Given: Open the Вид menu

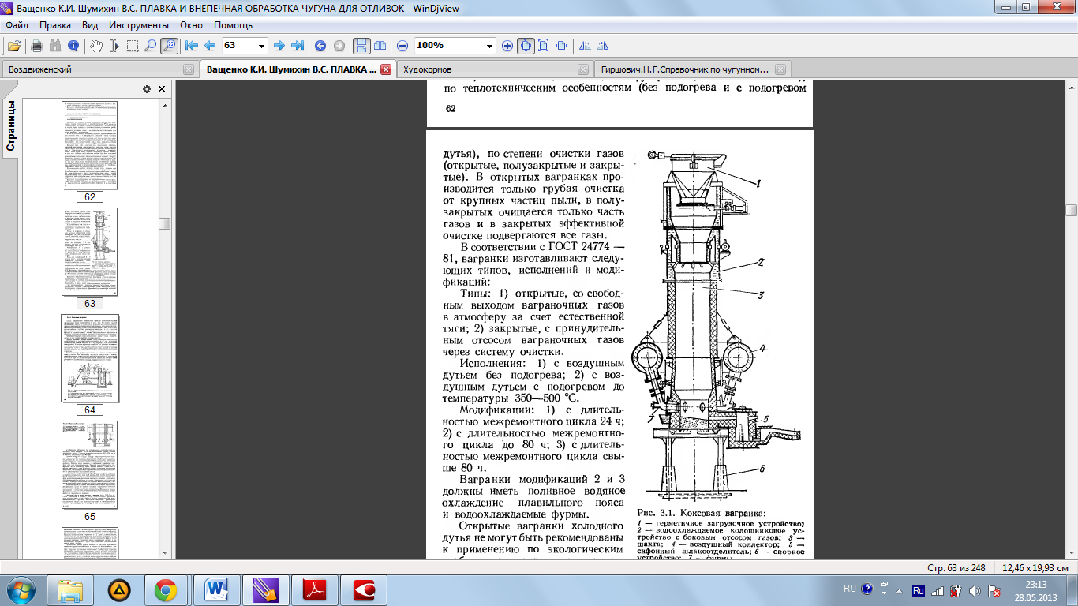Looking at the screenshot, I should pos(90,25).
